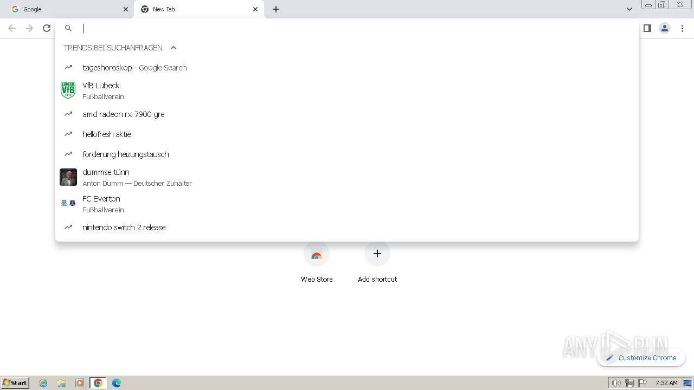This screenshot has width=694, height=390.
Task: Choose the dummse tünn suggestion
Action: (347, 177)
